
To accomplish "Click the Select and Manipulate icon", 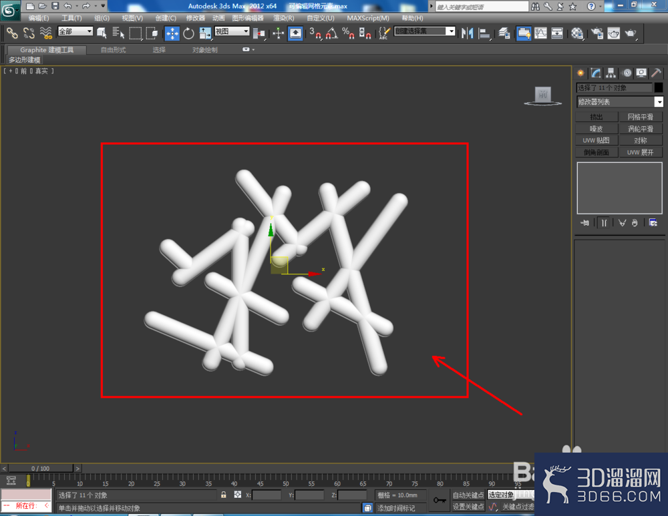I will 278,33.
